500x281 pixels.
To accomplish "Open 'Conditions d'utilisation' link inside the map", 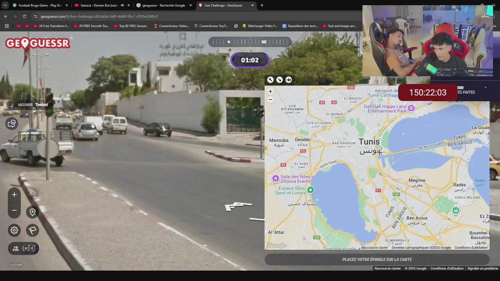I will (471, 247).
